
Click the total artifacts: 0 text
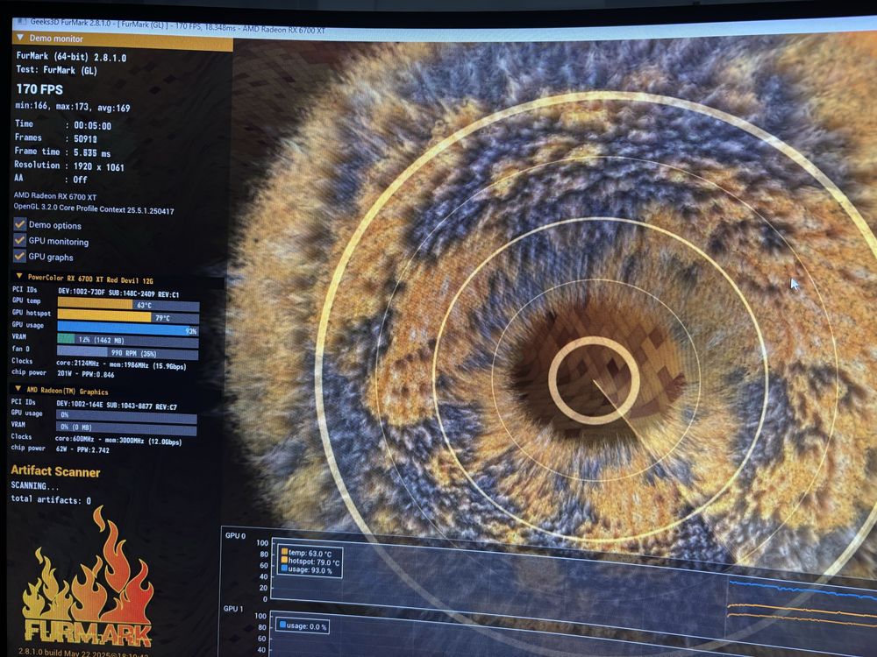click(51, 499)
